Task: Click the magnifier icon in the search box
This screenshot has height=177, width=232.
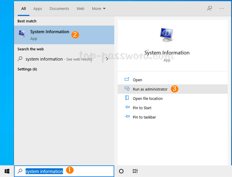Action: 20,171
